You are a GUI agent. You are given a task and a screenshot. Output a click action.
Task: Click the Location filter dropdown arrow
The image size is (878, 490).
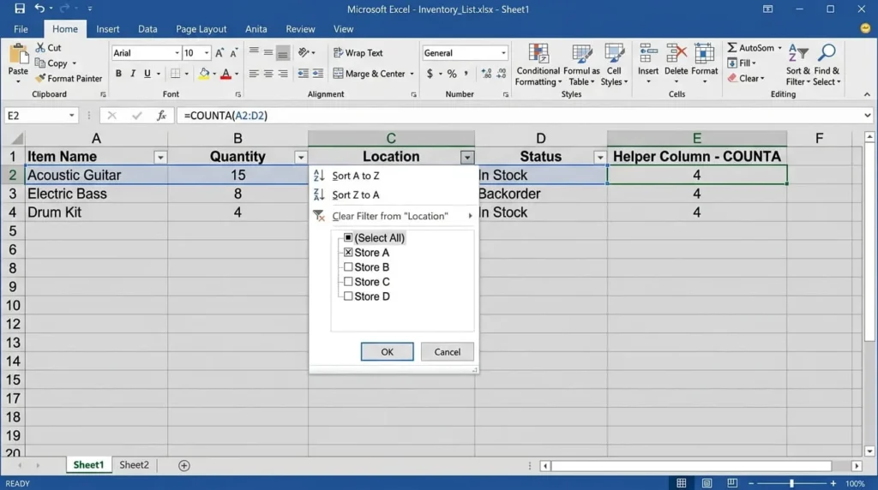tap(467, 157)
